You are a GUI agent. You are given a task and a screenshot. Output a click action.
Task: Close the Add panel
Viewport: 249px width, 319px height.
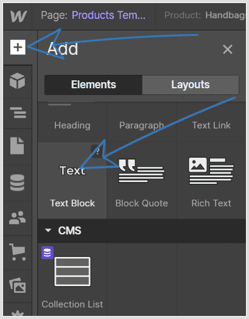(228, 49)
